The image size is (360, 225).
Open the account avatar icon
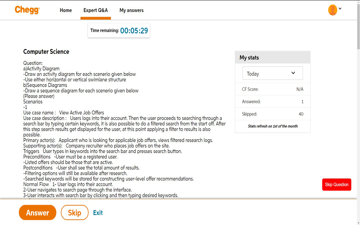coord(332,10)
